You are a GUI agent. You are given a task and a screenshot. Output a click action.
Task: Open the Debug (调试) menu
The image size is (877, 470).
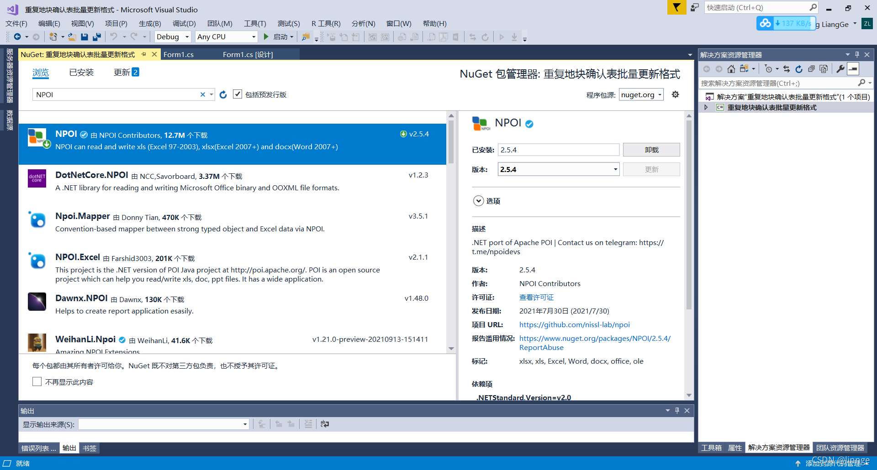pyautogui.click(x=184, y=24)
